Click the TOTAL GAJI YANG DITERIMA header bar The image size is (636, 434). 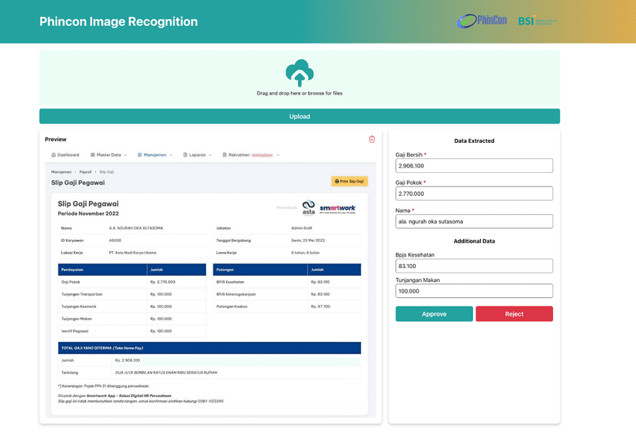209,348
